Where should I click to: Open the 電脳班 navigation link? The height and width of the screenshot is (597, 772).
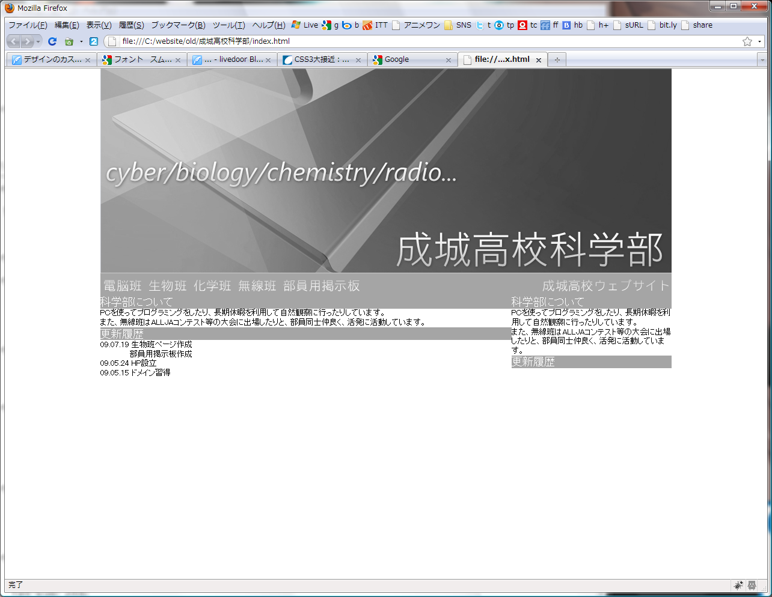[x=123, y=286]
